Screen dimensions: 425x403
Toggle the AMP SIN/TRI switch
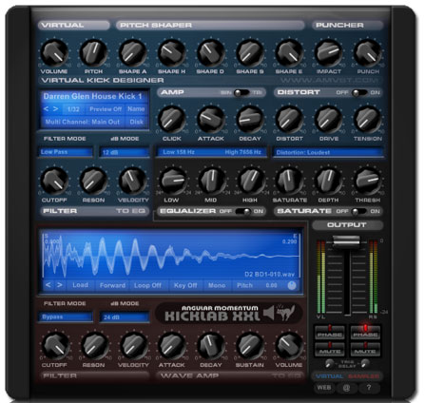(241, 93)
